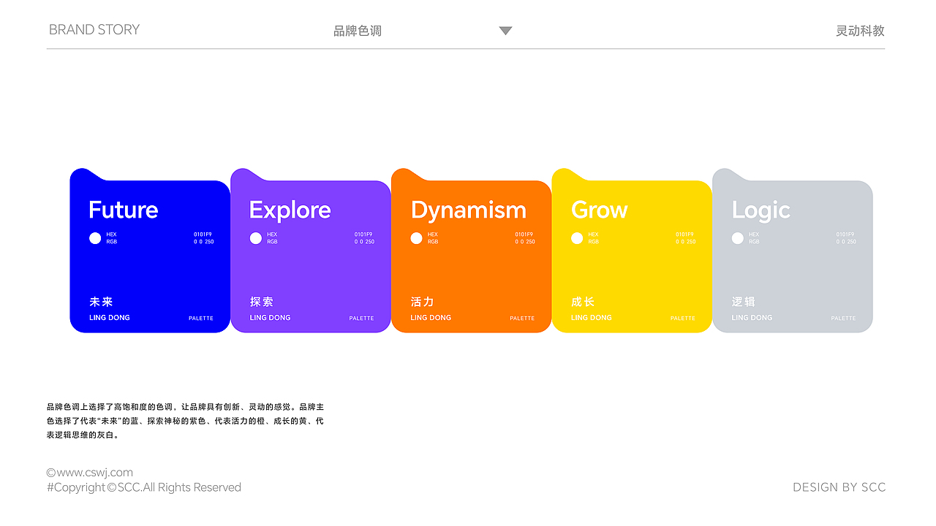Click the DESIGN BY SCC credit text
936x526 pixels.
(839, 487)
